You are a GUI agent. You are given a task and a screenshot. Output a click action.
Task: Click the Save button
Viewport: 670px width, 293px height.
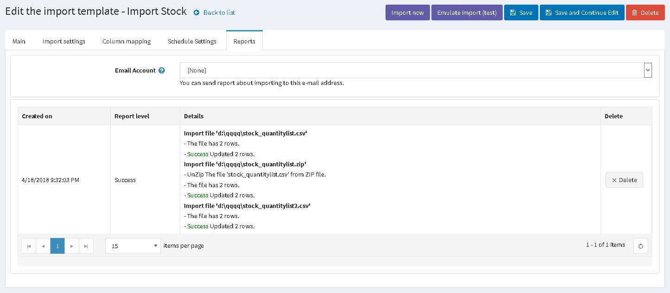[521, 12]
